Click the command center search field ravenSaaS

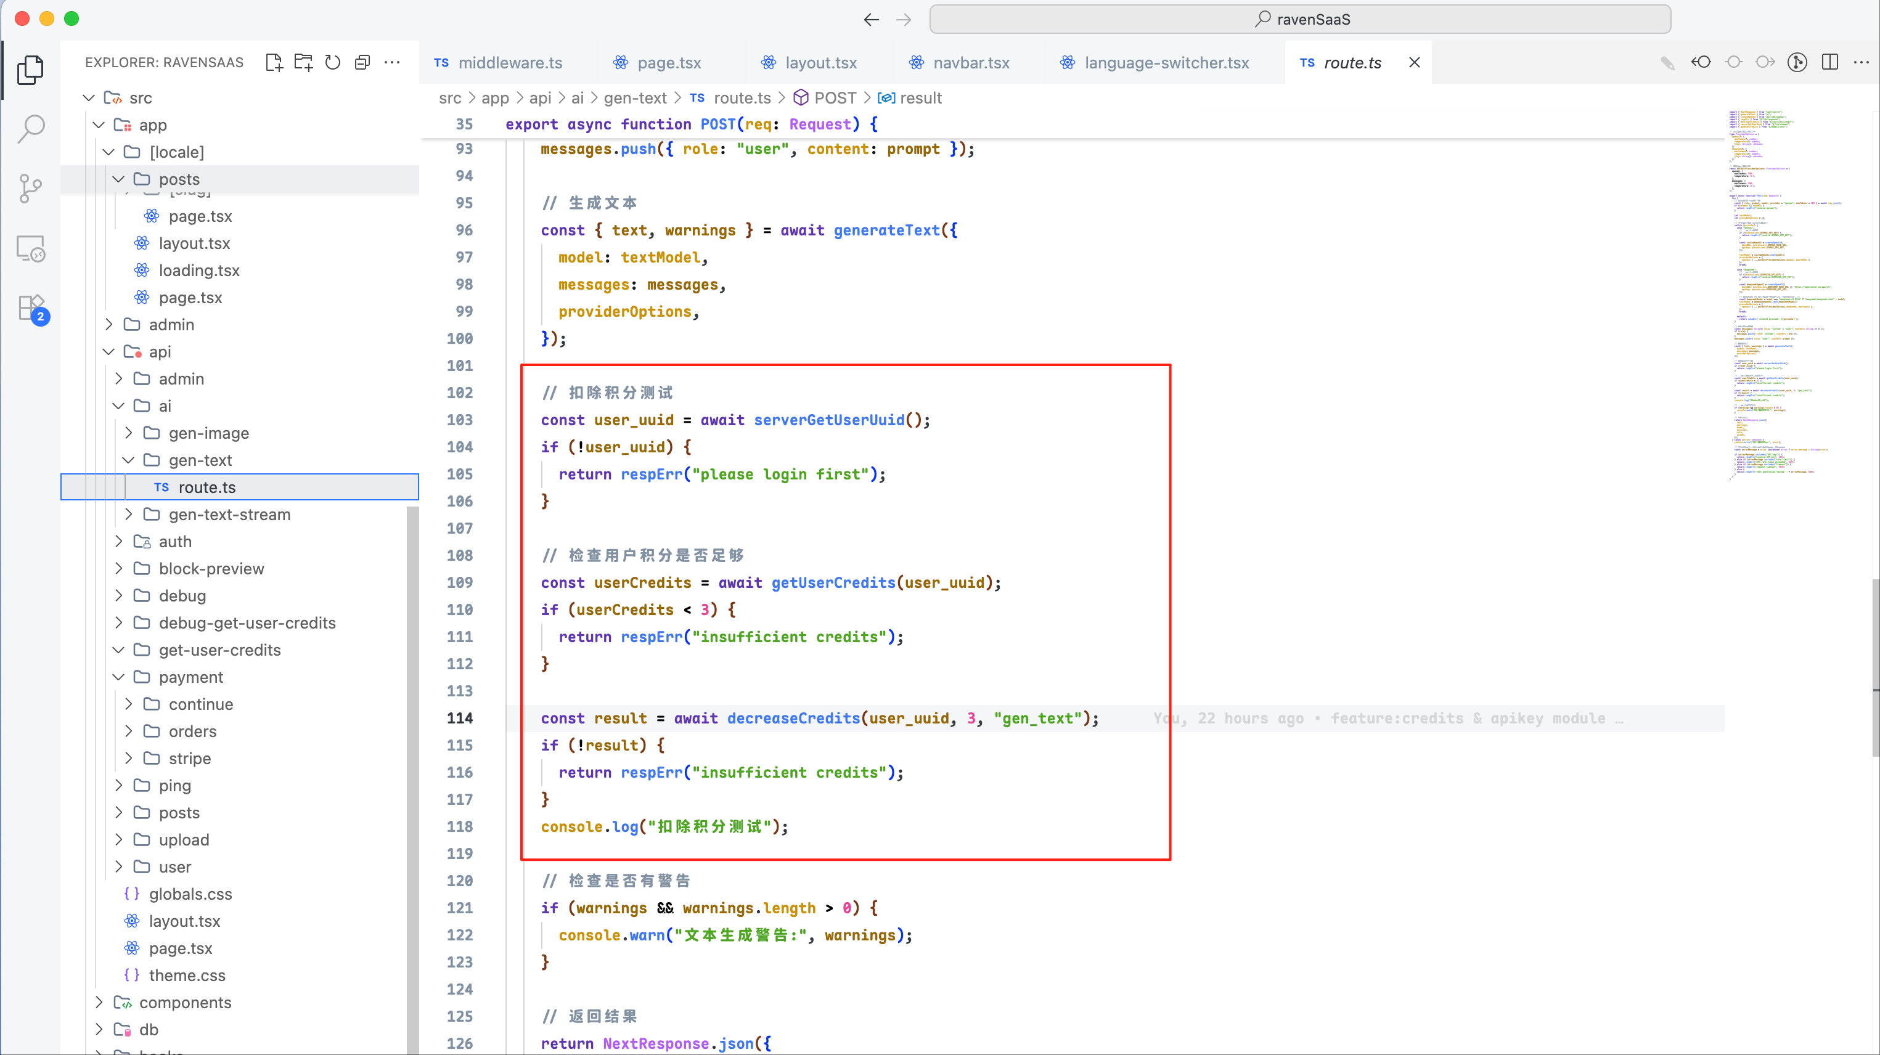[1300, 20]
